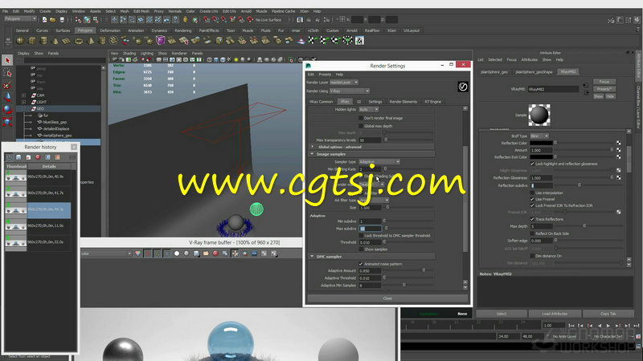This screenshot has width=643, height=361.
Task: Create a polygon cone from the shelf
Action: [x=55, y=41]
